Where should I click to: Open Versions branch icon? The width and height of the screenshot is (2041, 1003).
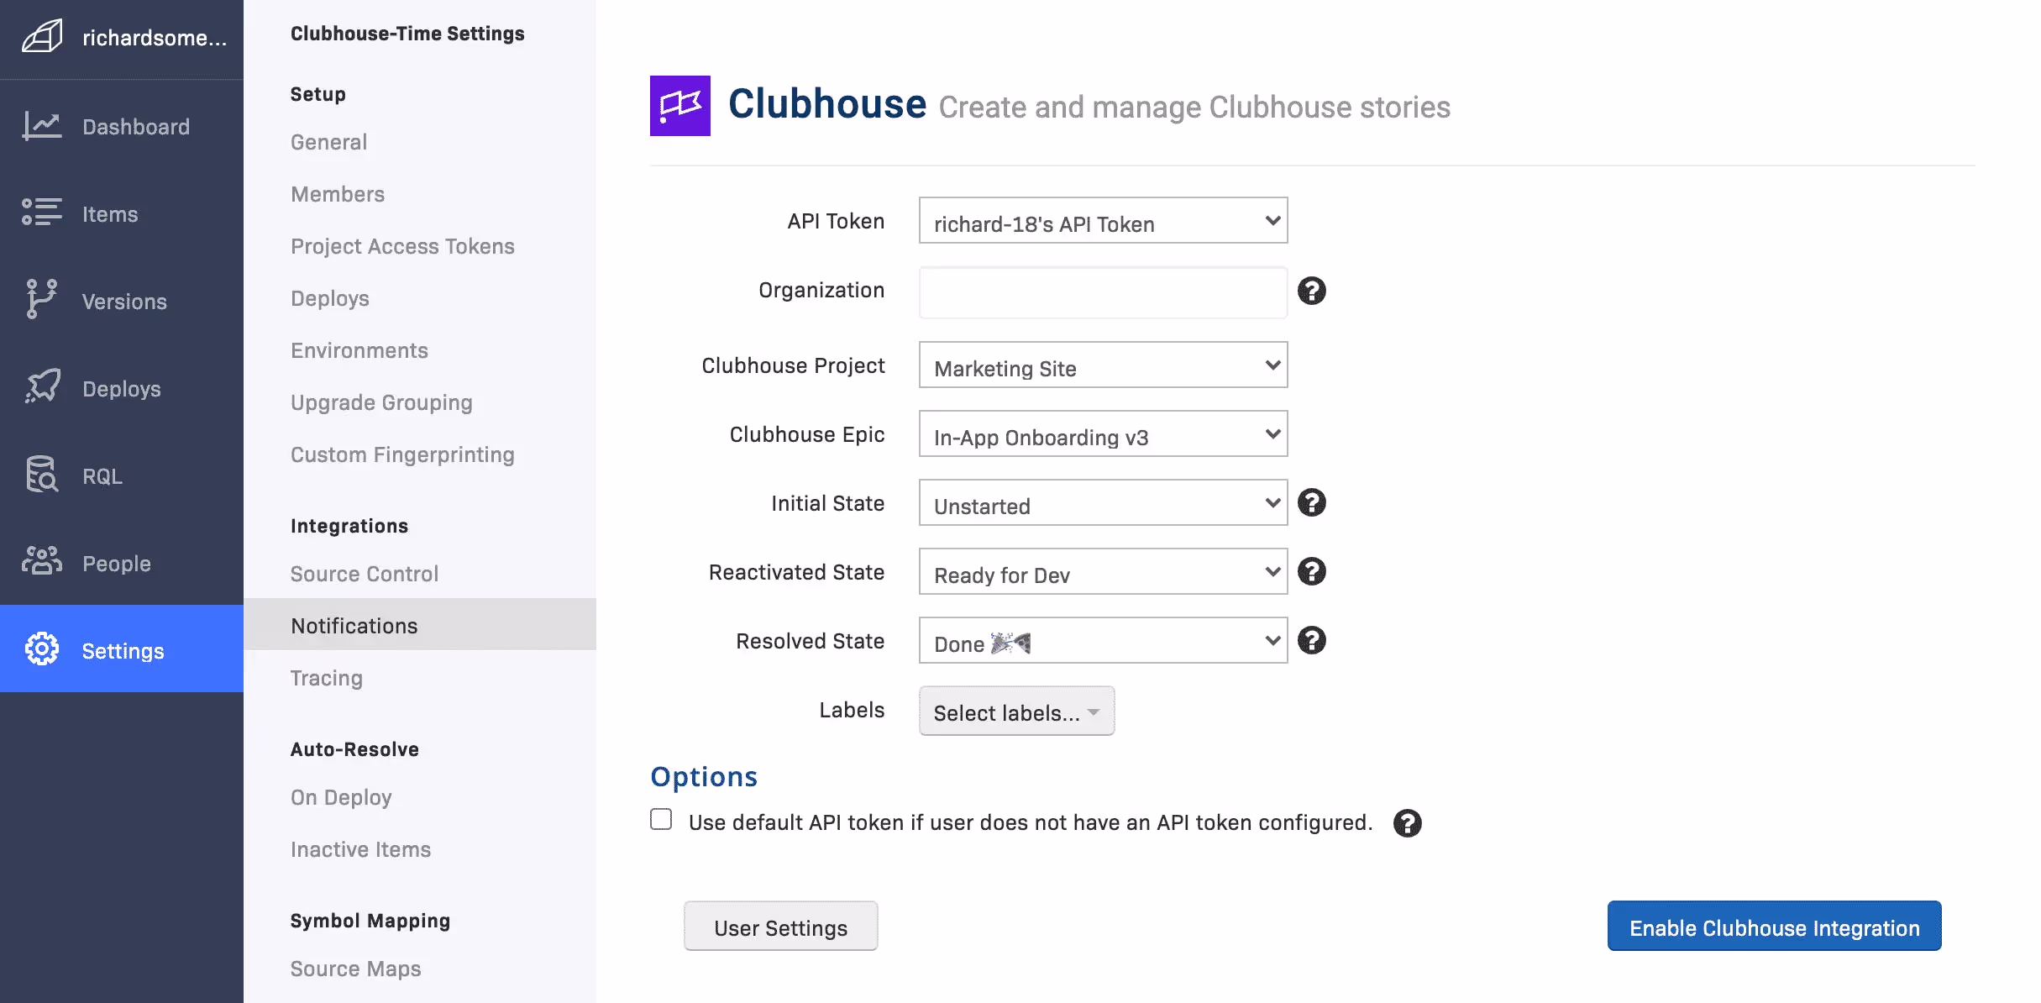pyautogui.click(x=42, y=300)
